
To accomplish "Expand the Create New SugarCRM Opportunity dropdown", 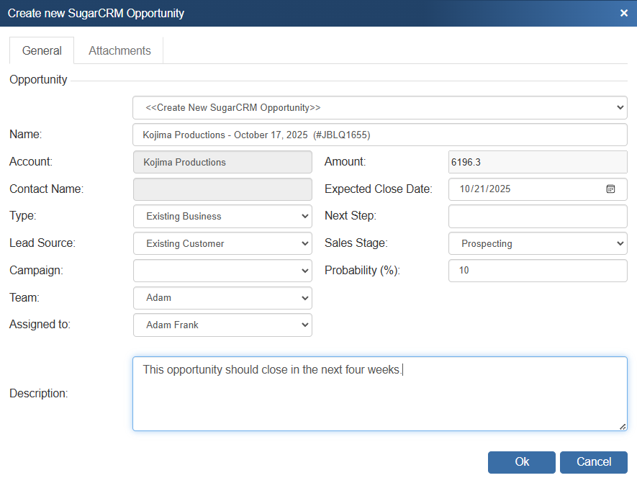I will tap(379, 108).
